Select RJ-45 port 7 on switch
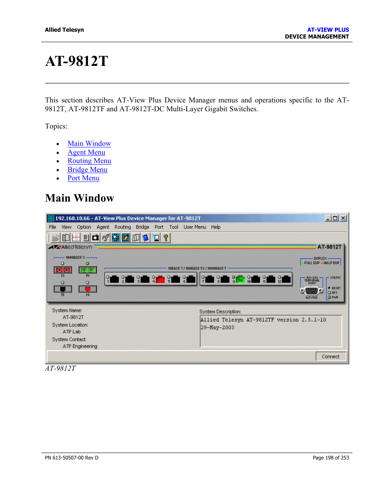Viewport: 383px width, 496px height. (210, 279)
